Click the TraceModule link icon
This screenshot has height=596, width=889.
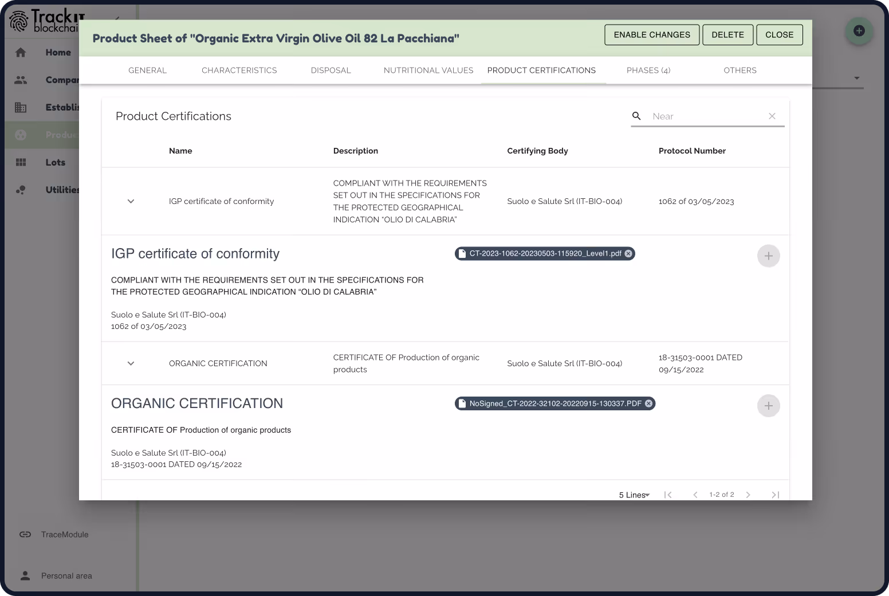(x=25, y=534)
